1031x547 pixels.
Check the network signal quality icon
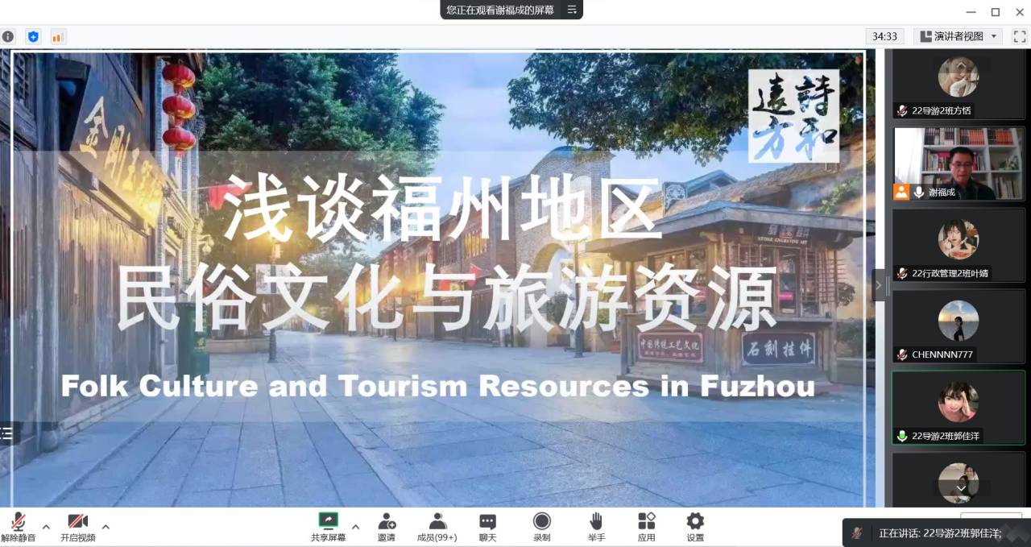point(57,36)
